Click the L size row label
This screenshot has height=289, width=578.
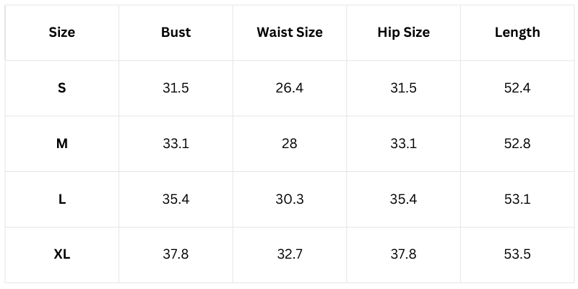(x=62, y=199)
